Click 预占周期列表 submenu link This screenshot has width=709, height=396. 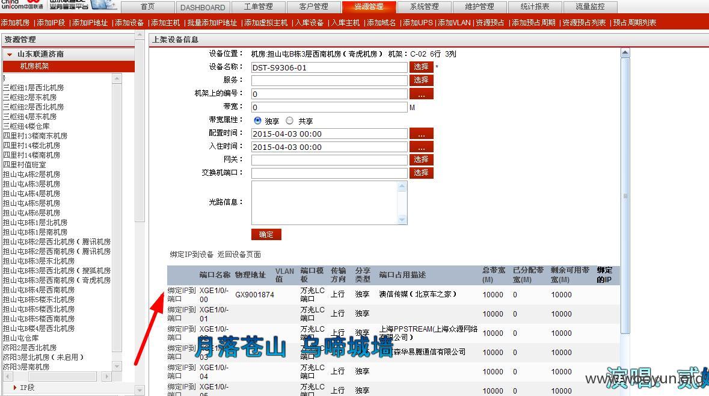point(635,23)
